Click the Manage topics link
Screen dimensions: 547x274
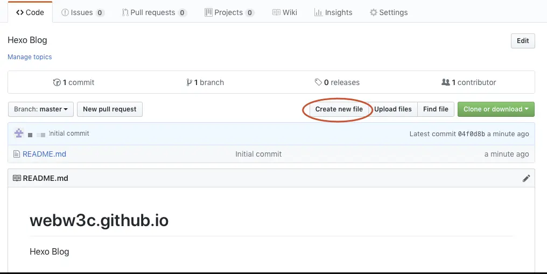(30, 57)
